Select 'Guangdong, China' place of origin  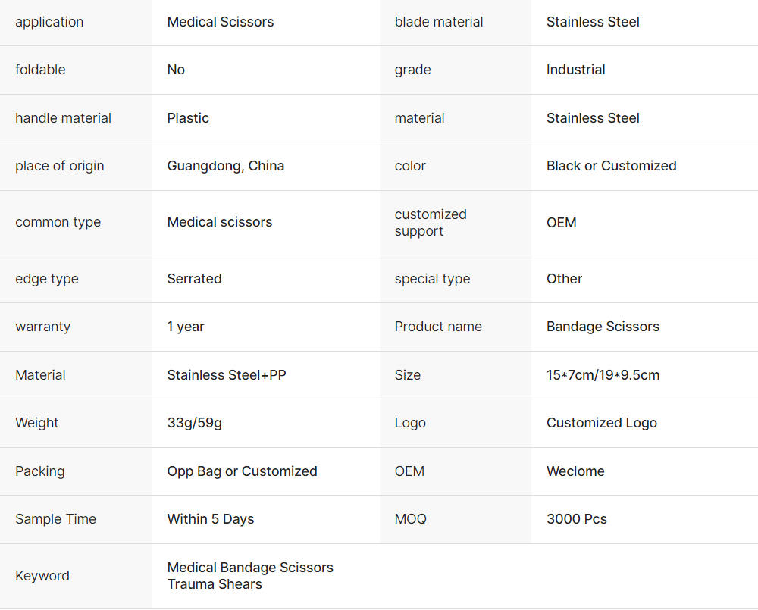point(226,166)
